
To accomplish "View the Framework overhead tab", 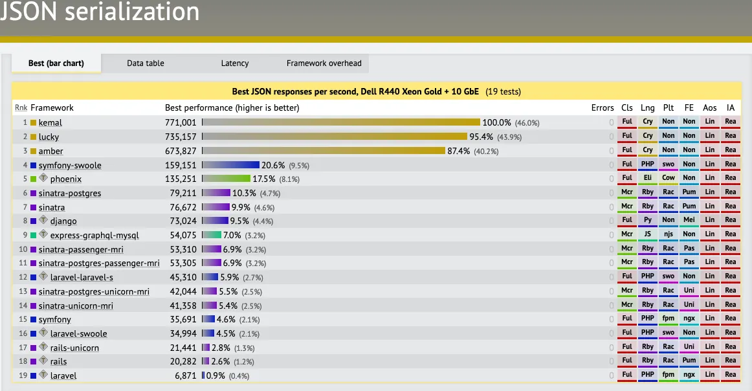I will click(x=323, y=63).
